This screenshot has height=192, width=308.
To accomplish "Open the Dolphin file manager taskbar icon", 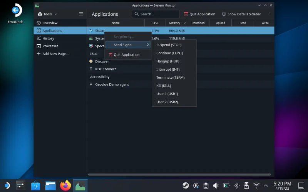I will (50, 185).
